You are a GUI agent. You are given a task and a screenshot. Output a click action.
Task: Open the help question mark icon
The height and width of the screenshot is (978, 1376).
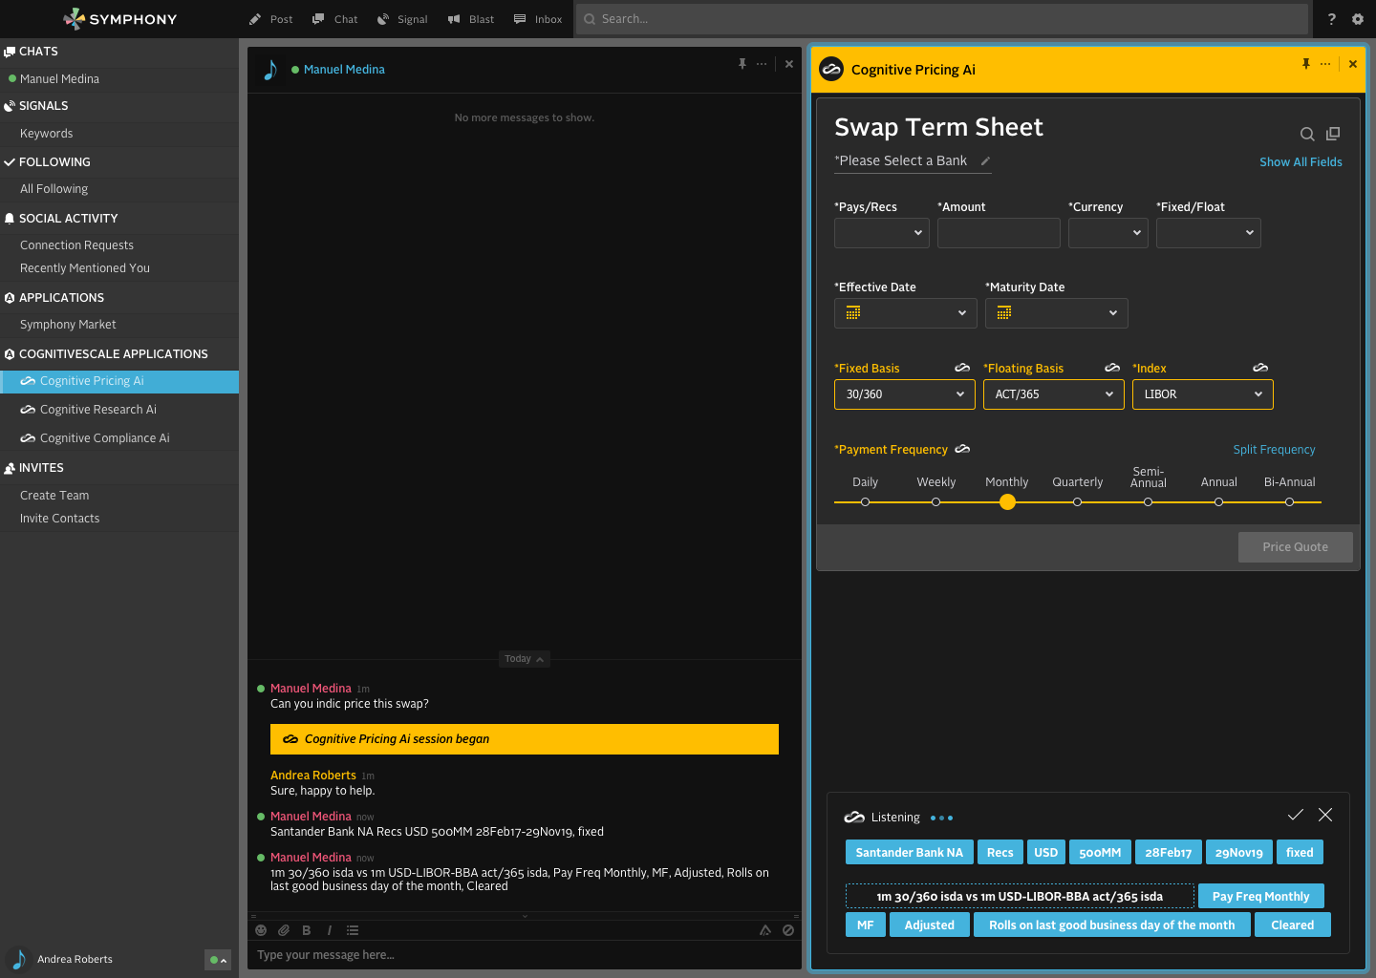tap(1332, 19)
